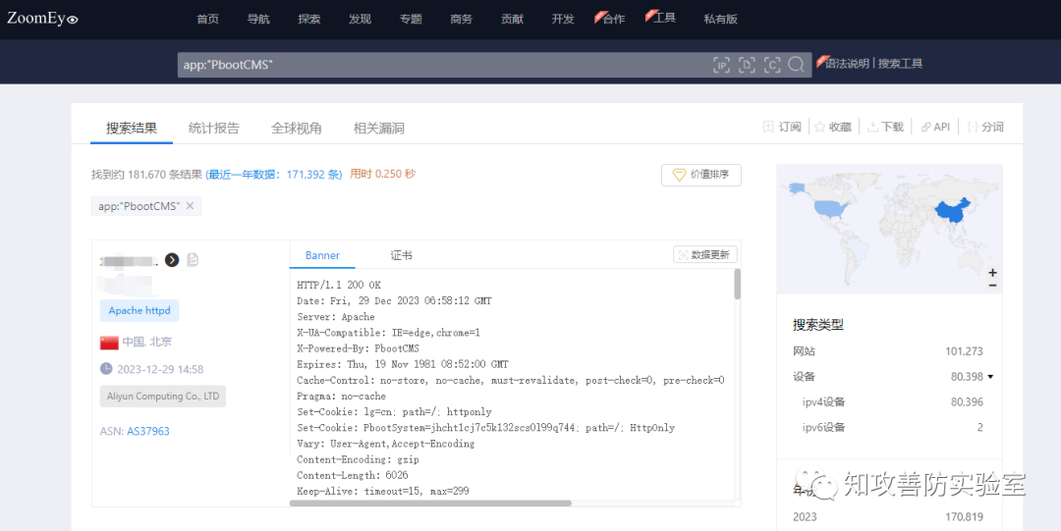Zoom in the world map with plus
This screenshot has width=1061, height=531.
tap(992, 273)
